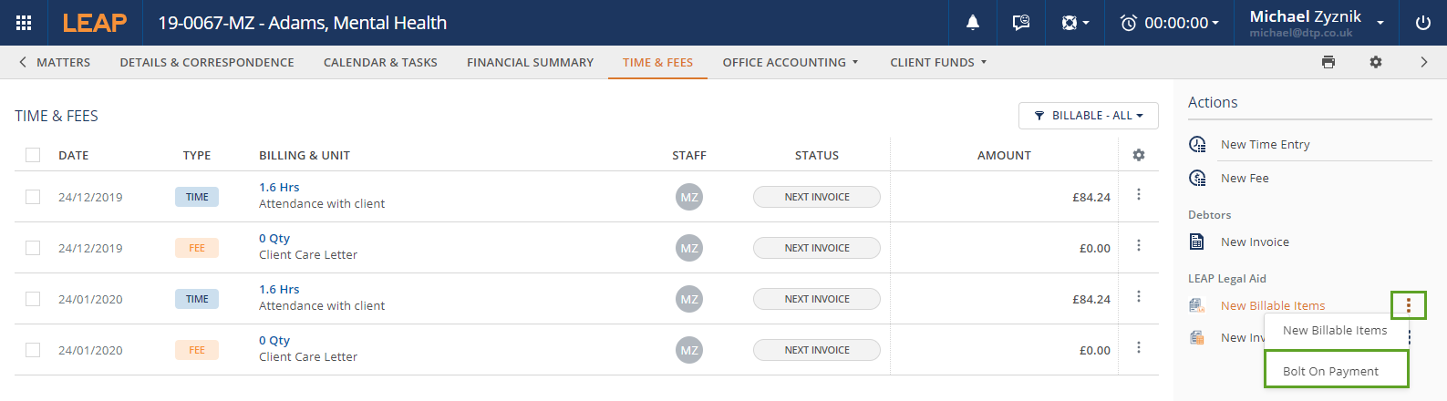Open row options for 24/12/2019 TIME entry
The width and height of the screenshot is (1447, 401).
(1139, 195)
